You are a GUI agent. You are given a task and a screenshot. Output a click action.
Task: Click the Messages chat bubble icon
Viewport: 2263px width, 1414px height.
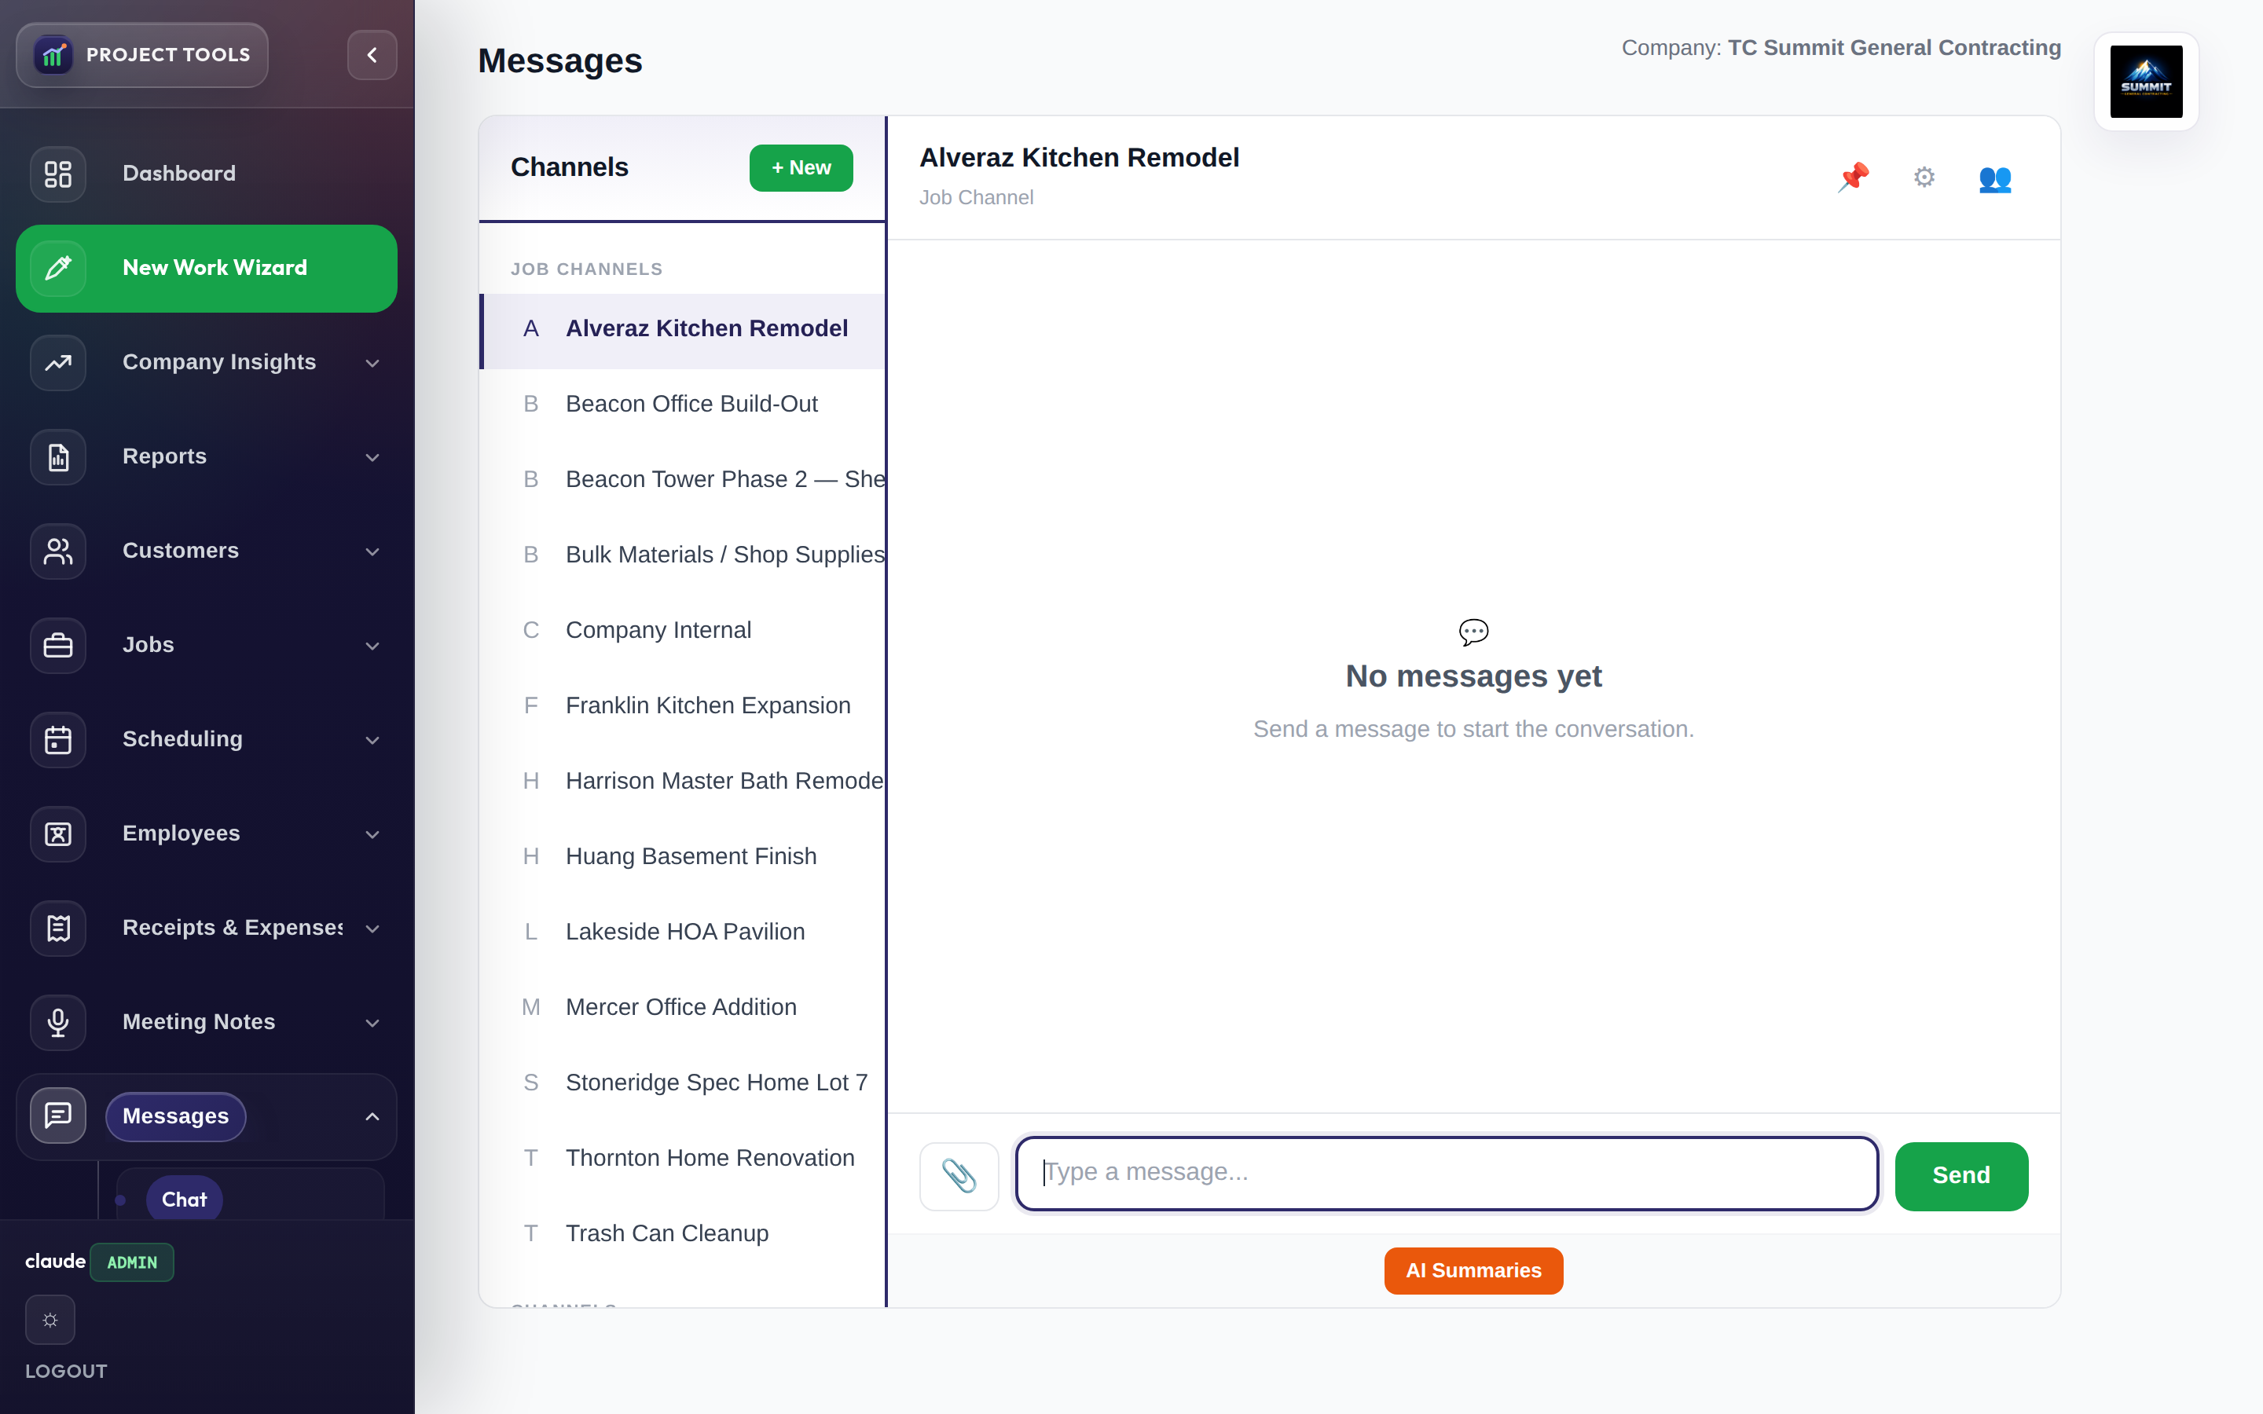click(x=58, y=1115)
